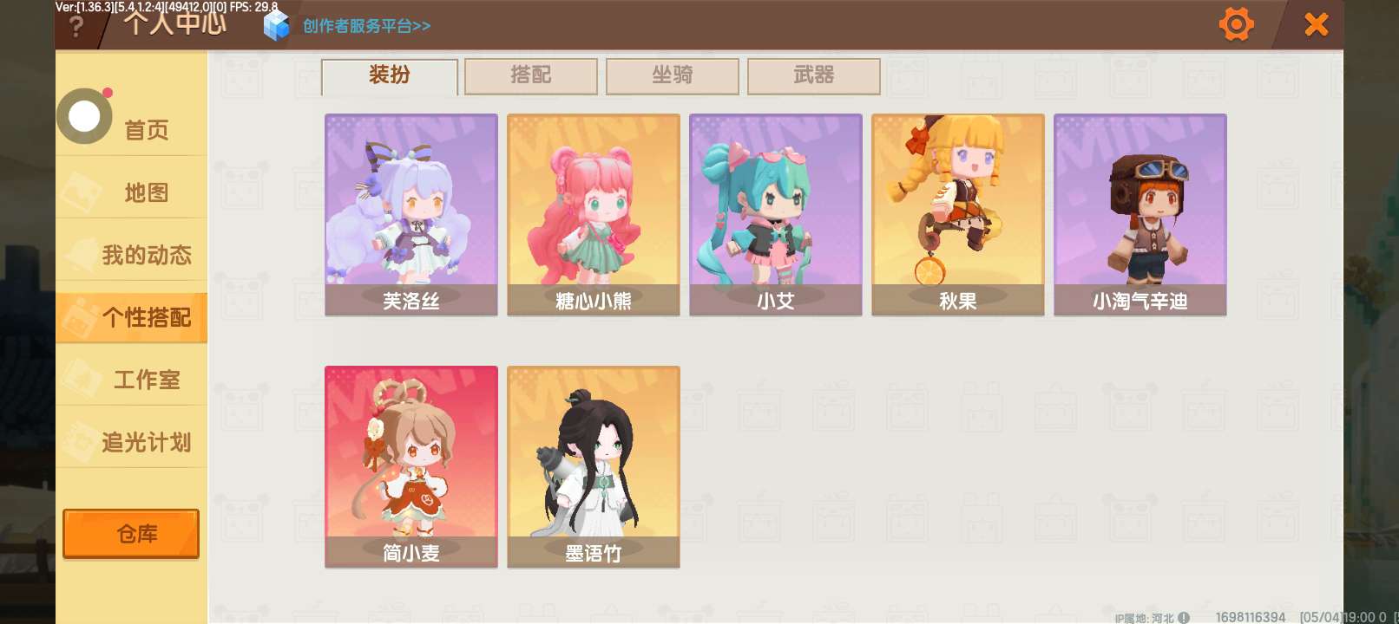Screen dimensions: 1399x624
Task: Open the orange gear settings icon
Action: (1236, 24)
